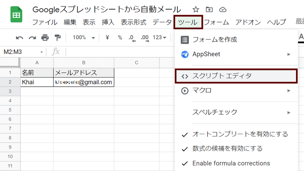Open the ヘルプ menu
The height and width of the screenshot is (171, 304).
[276, 22]
